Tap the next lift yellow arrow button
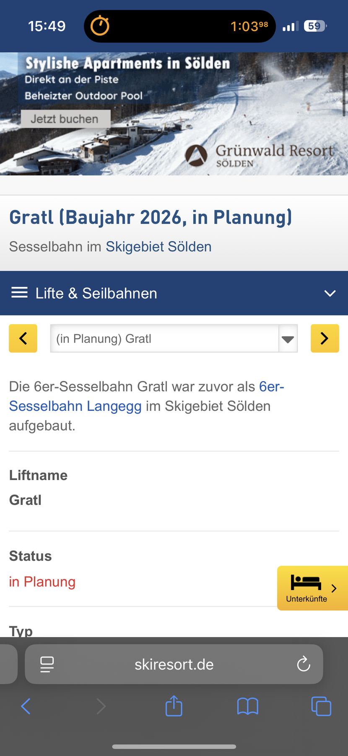The width and height of the screenshot is (348, 756). [325, 338]
